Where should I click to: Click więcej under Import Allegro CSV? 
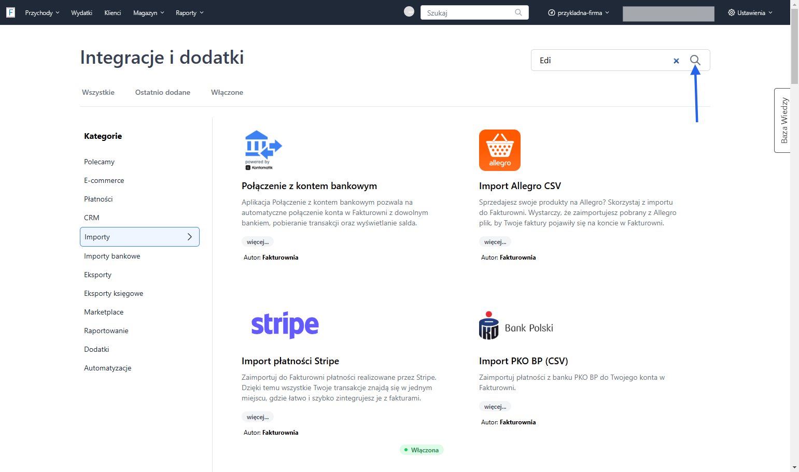[495, 242]
